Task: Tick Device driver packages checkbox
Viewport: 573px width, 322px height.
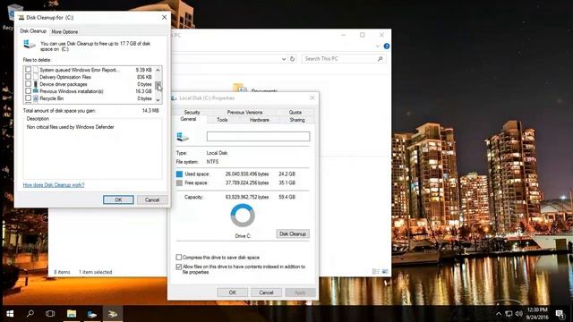Action: point(28,84)
